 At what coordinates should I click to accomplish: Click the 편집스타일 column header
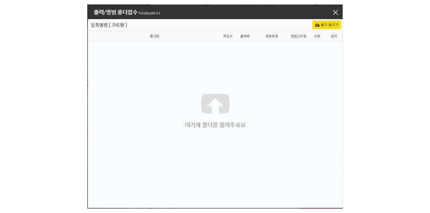click(x=299, y=36)
